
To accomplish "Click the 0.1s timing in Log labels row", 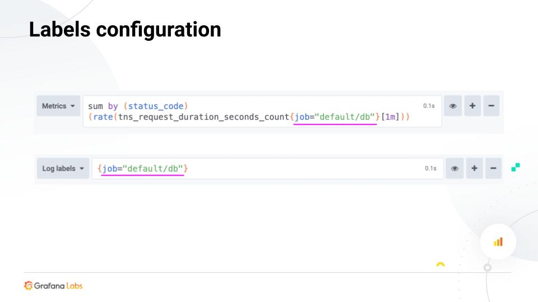I will click(430, 168).
